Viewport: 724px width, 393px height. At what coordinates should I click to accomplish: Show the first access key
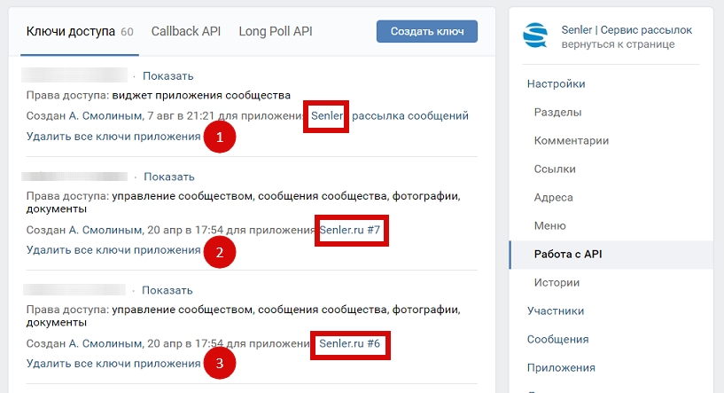tap(168, 76)
